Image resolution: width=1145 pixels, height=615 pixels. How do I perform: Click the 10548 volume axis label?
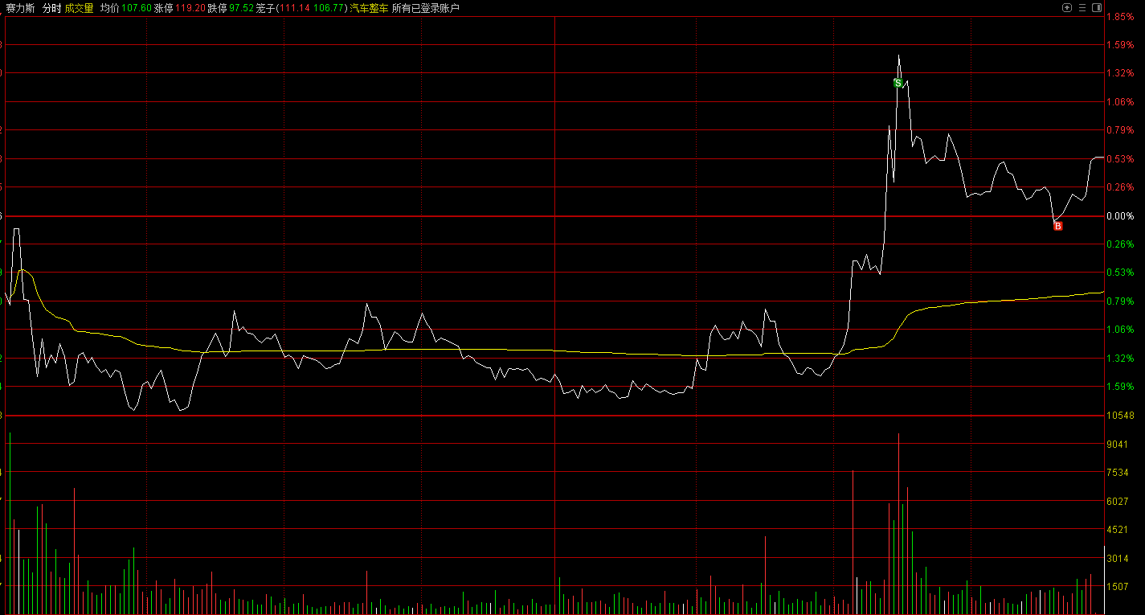[x=1120, y=416]
